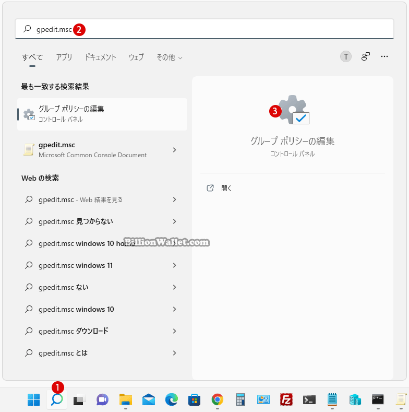Open the Notepad taskbar icon
409x412 pixels.
[x=332, y=399]
